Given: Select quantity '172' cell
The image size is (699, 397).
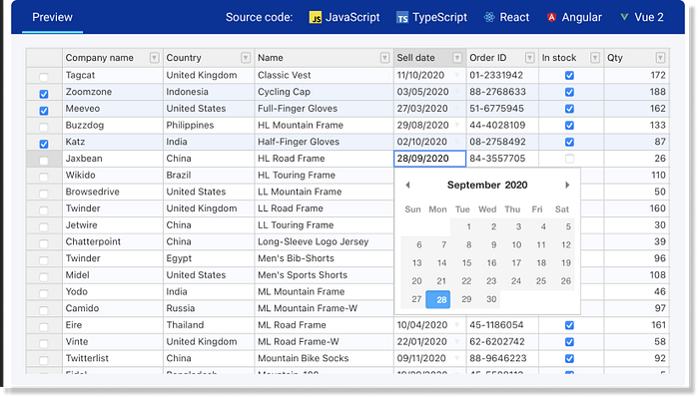Looking at the screenshot, I should 637,75.
